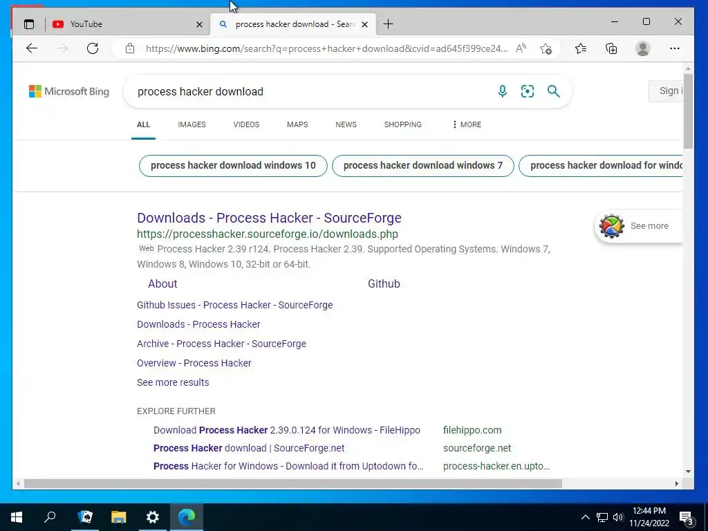
Task: Select suggestion process hacker download windows 7
Action: point(422,166)
